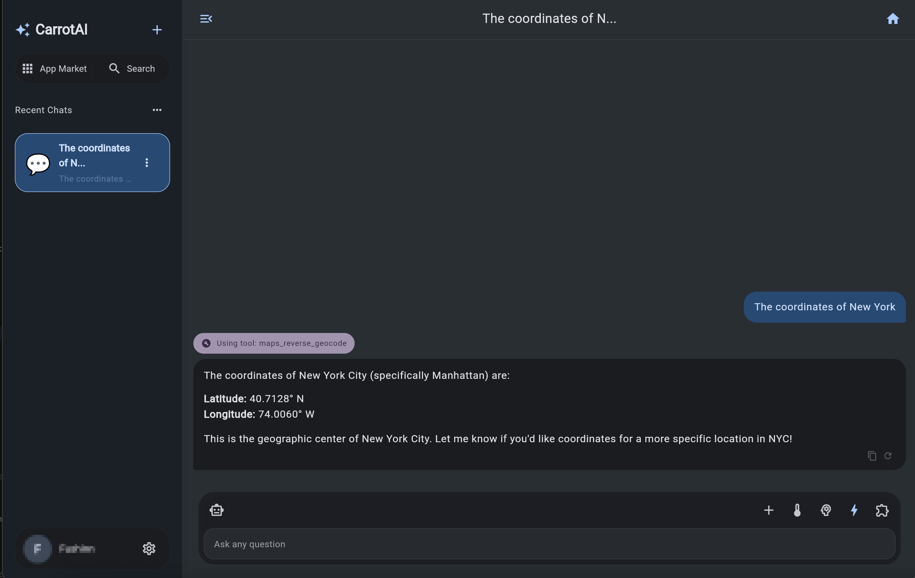Collapse the sidebar menu
The height and width of the screenshot is (578, 915).
206,19
